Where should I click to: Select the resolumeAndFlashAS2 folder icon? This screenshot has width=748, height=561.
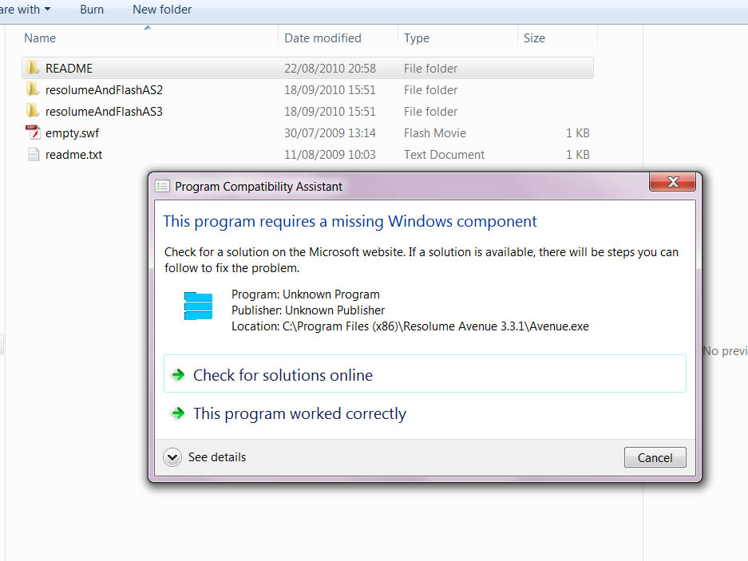33,89
